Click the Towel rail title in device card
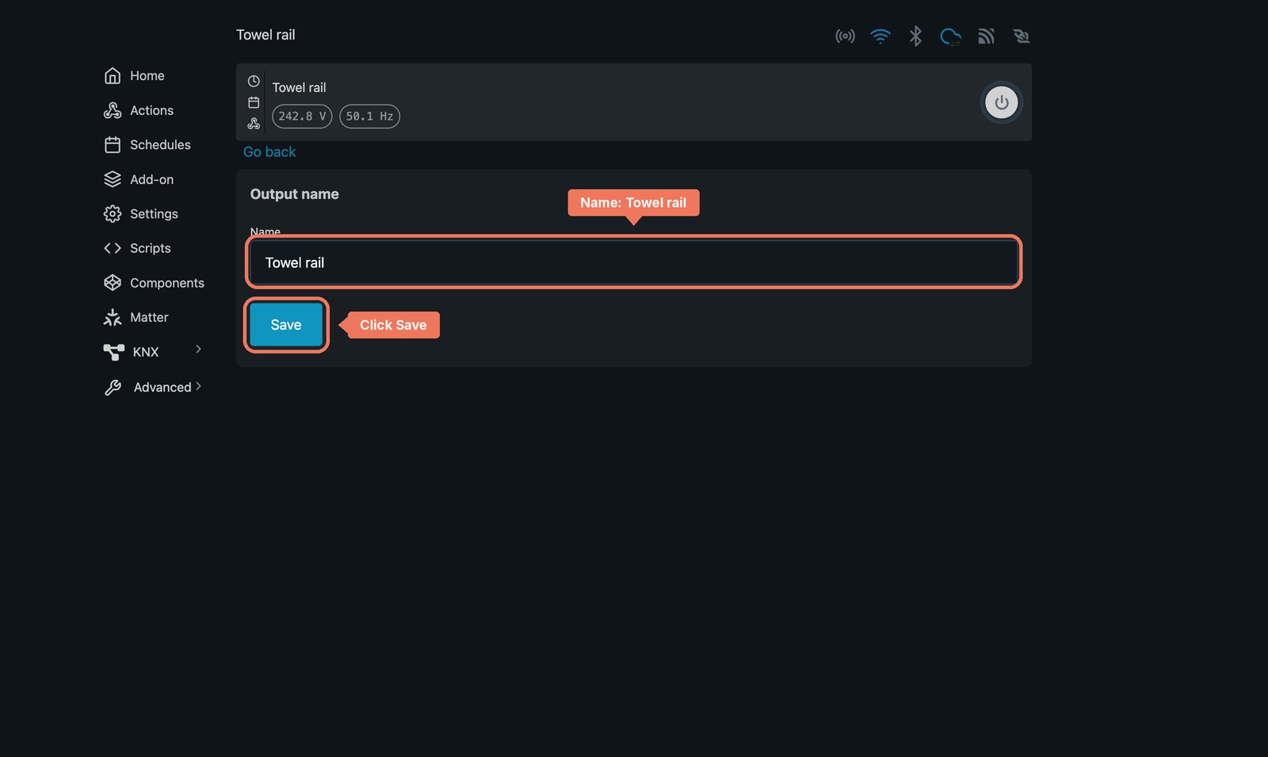The height and width of the screenshot is (757, 1268). pyautogui.click(x=300, y=88)
